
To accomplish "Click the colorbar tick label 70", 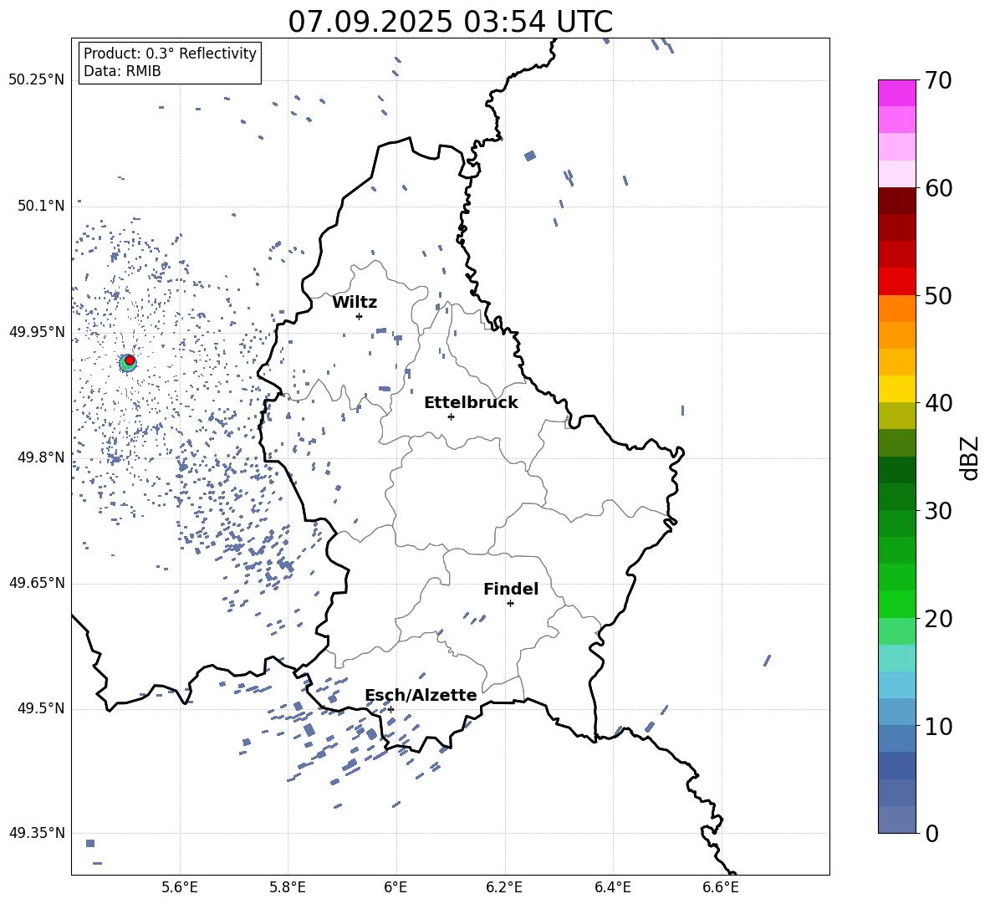I will pos(938,81).
